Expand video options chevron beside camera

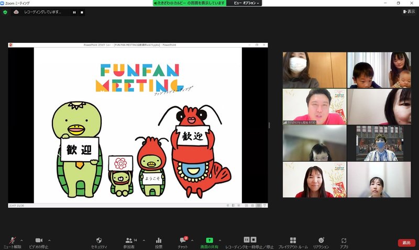[x=49, y=241]
